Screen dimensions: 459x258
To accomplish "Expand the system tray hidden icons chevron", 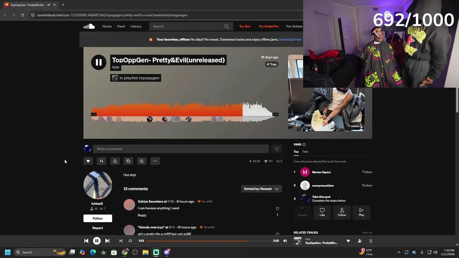I will tap(399, 252).
